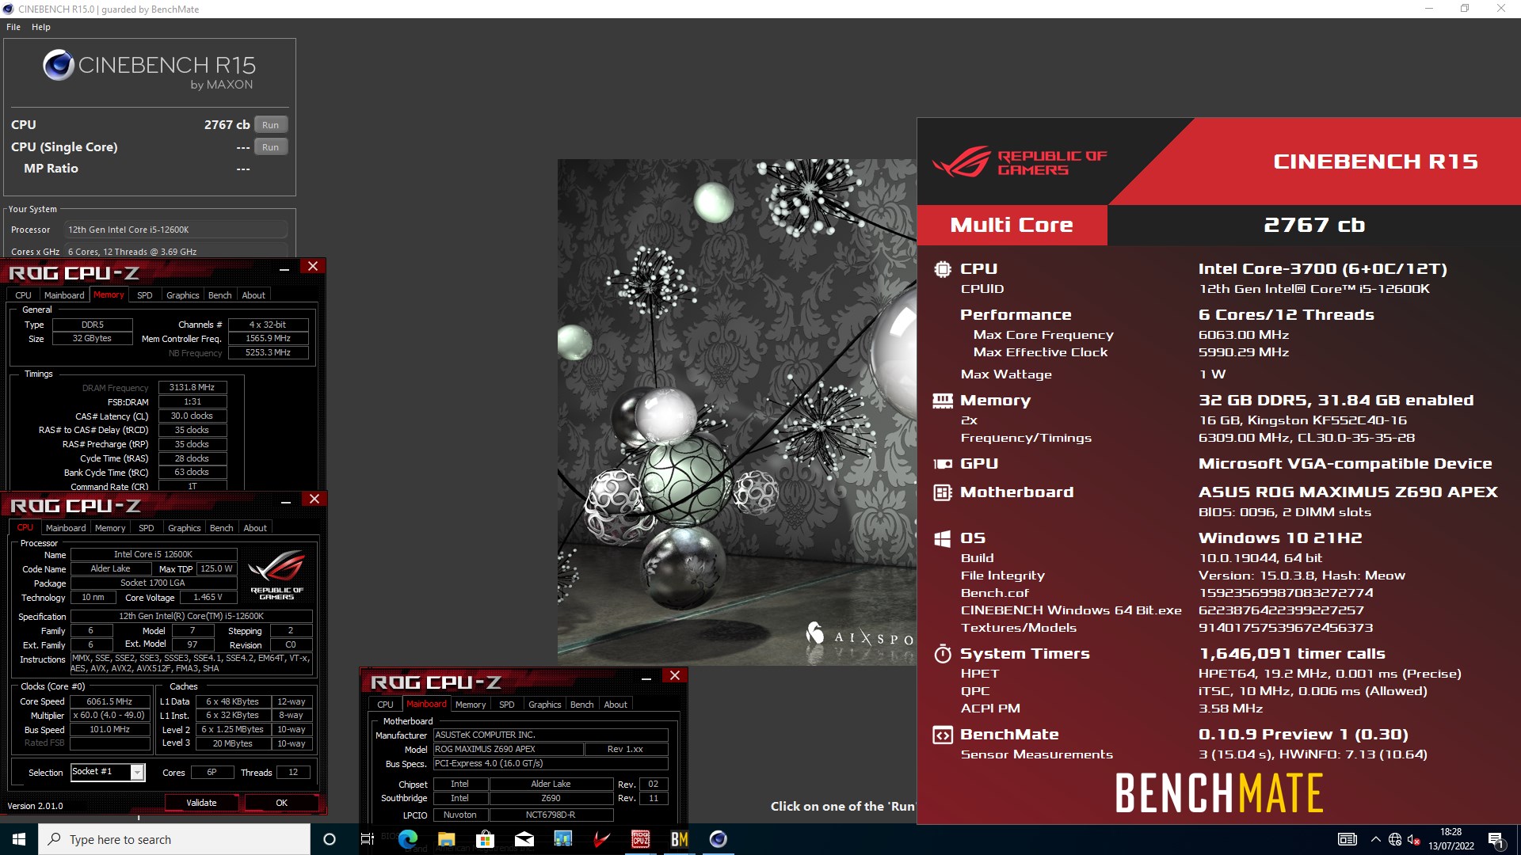Open Graphics tab in CPU-Z memory timings window
Image resolution: width=1521 pixels, height=855 pixels.
pyautogui.click(x=183, y=295)
